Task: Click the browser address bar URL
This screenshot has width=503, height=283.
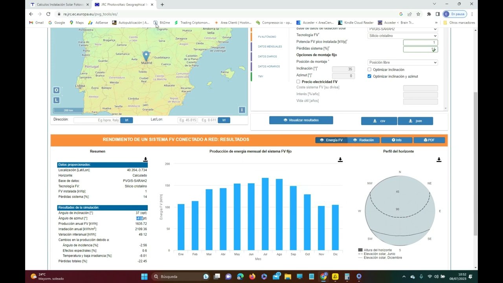Action: click(90, 14)
